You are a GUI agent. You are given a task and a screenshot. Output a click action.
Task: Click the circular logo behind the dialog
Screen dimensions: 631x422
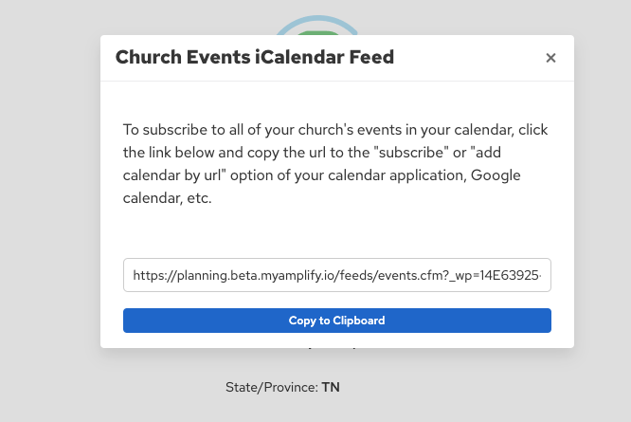(322, 25)
